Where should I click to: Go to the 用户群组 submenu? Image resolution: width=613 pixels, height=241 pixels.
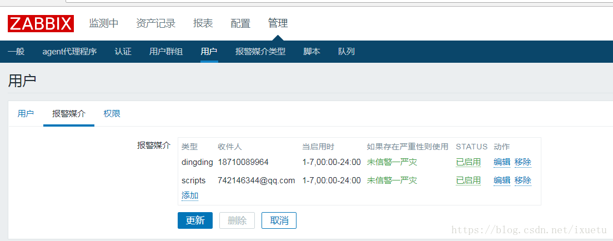point(166,51)
